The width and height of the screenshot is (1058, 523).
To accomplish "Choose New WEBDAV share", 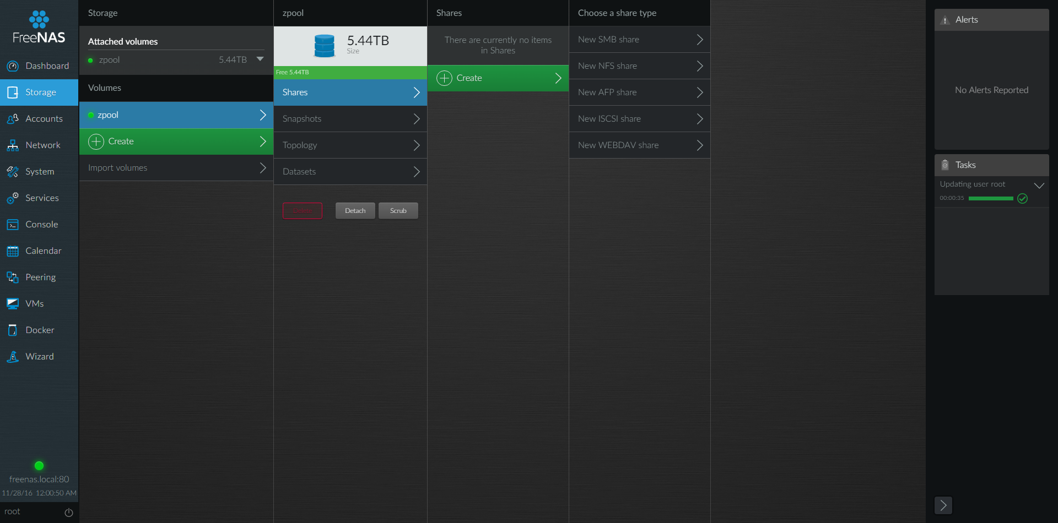I will 640,145.
